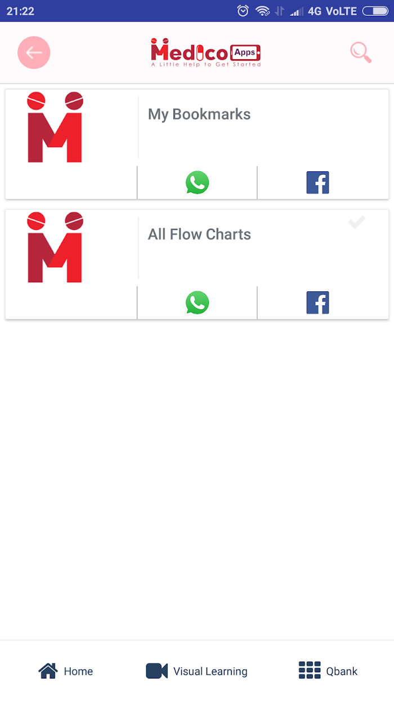This screenshot has width=394, height=701.
Task: Tap the Medico Apps header logo
Action: click(205, 53)
